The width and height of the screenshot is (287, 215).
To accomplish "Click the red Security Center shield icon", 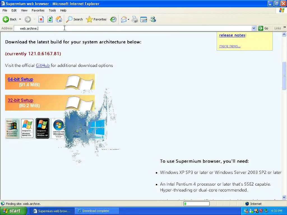I will [x=261, y=211].
